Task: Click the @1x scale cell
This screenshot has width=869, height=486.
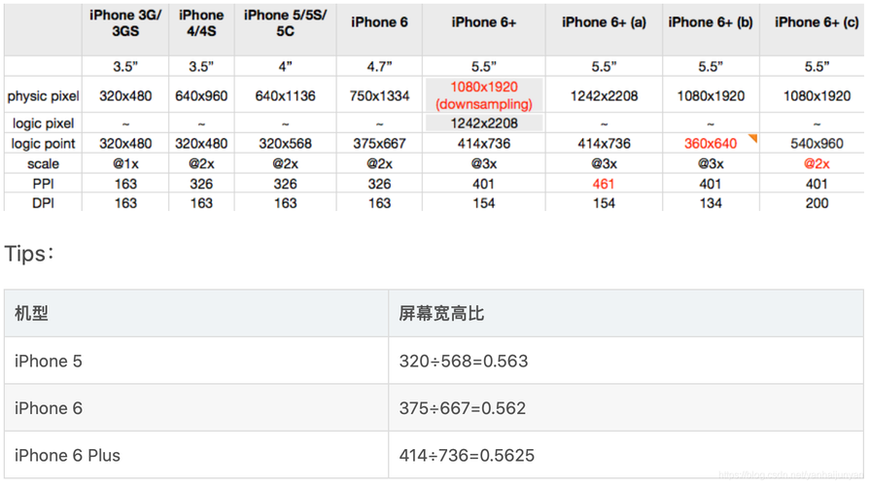Action: [125, 163]
